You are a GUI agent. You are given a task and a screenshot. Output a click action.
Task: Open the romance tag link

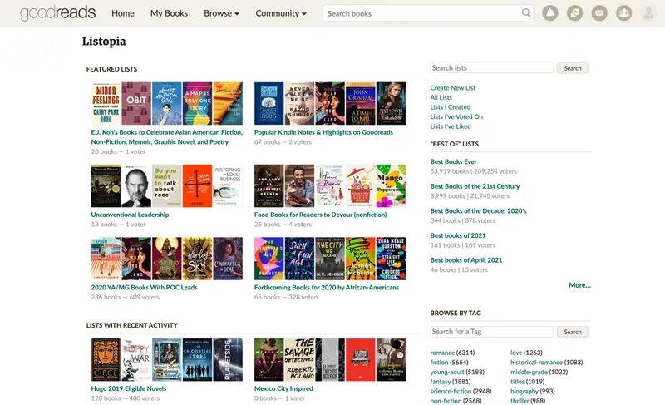point(442,353)
